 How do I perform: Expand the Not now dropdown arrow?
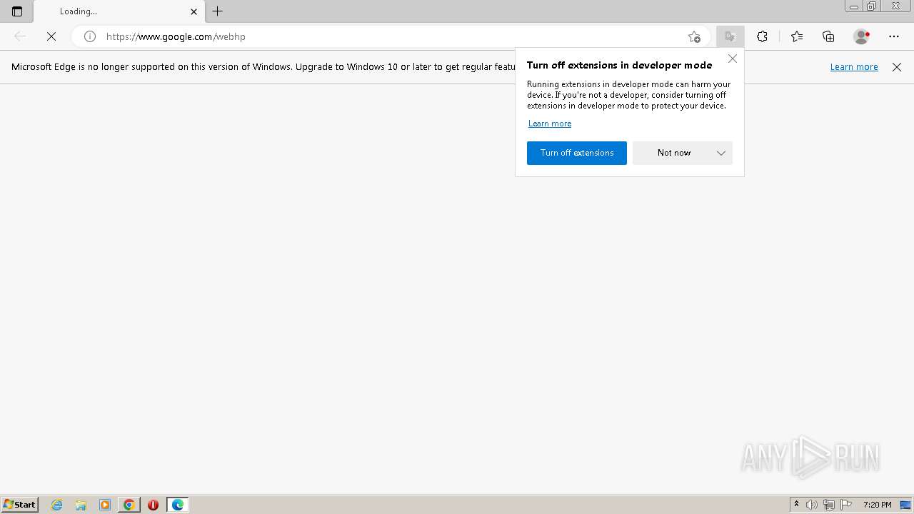721,153
